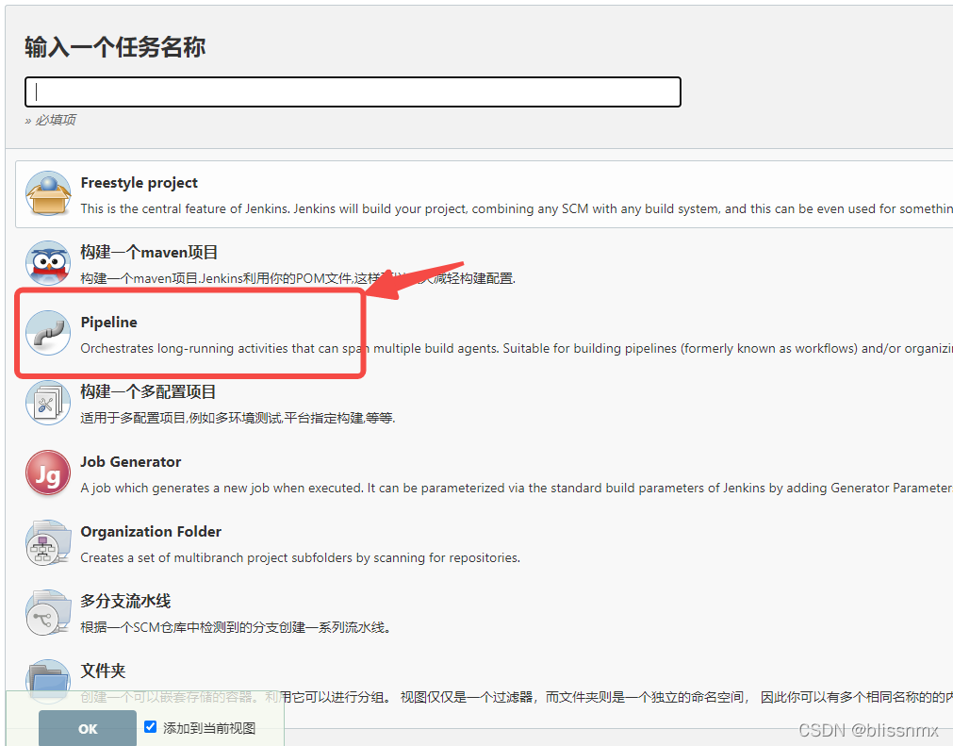
Task: Choose the 文件夹 title
Action: [x=104, y=671]
